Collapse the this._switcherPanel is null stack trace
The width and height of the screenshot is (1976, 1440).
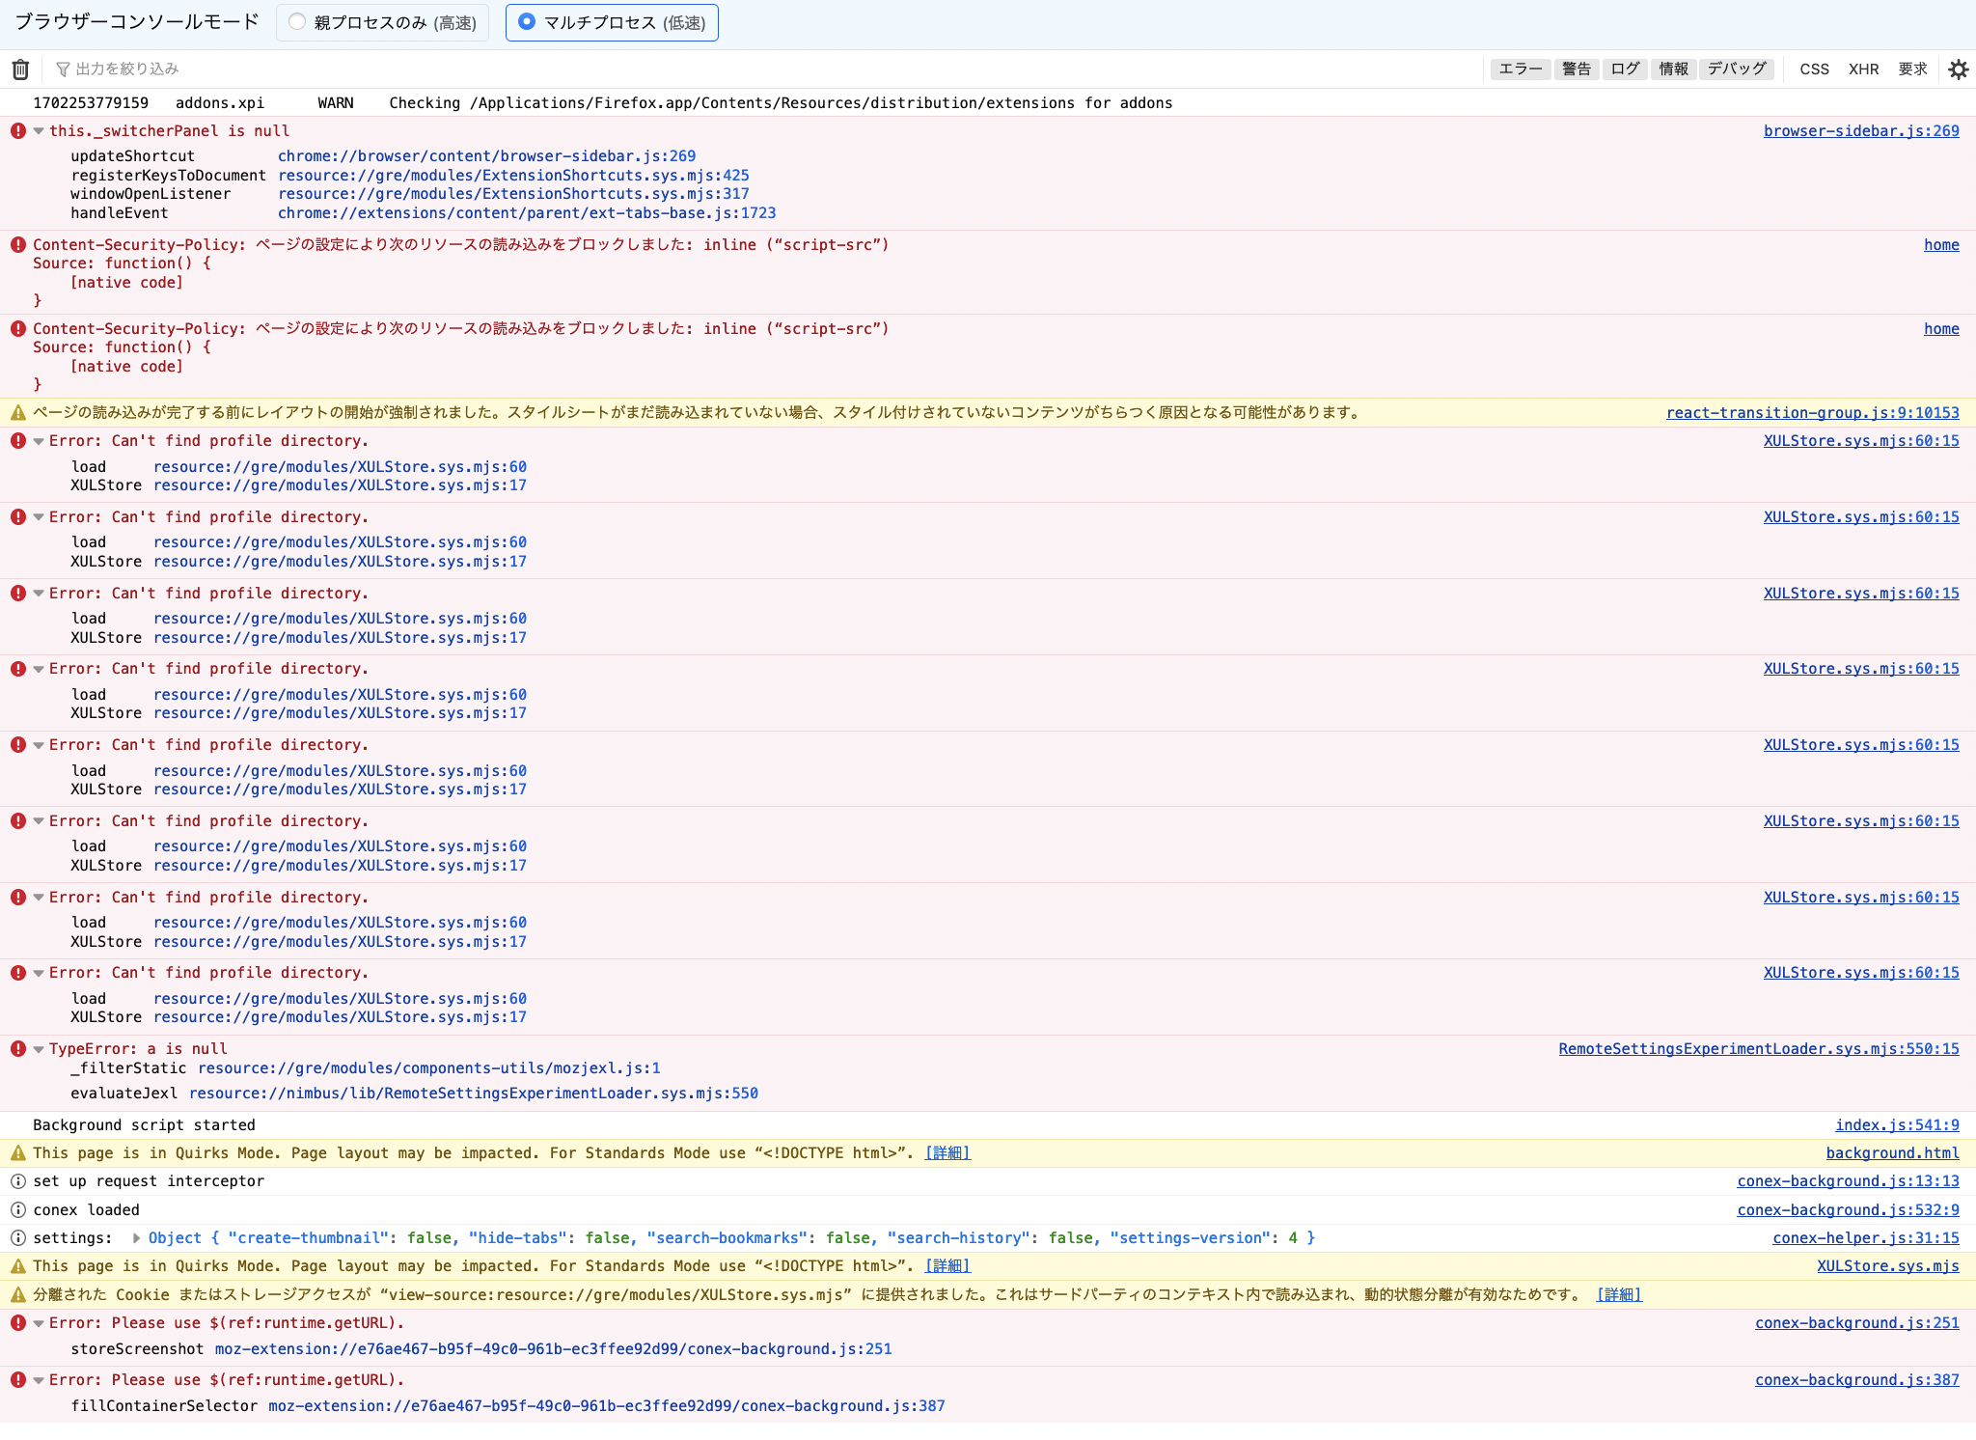pyautogui.click(x=39, y=131)
